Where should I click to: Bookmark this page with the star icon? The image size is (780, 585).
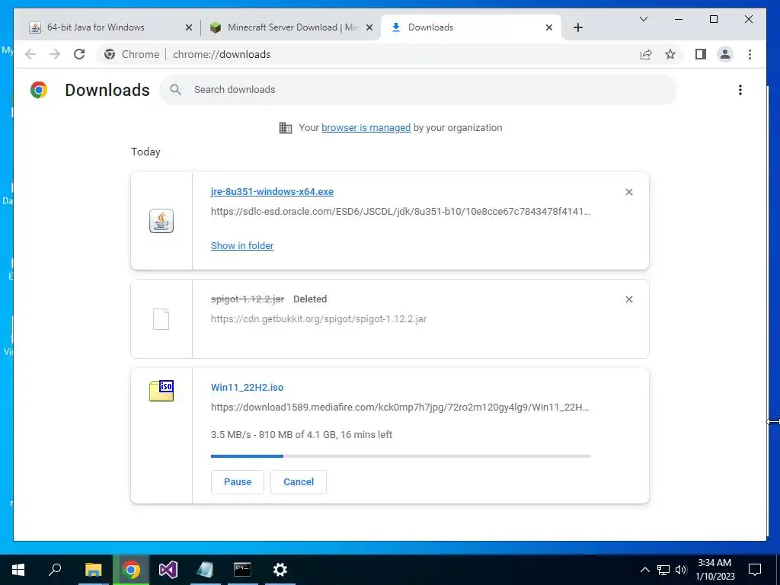coord(670,54)
